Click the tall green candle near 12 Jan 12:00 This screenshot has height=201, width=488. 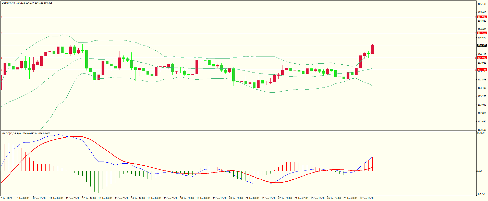click(x=87, y=59)
